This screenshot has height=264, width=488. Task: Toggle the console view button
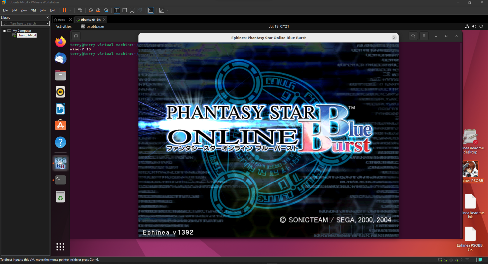[x=151, y=10]
